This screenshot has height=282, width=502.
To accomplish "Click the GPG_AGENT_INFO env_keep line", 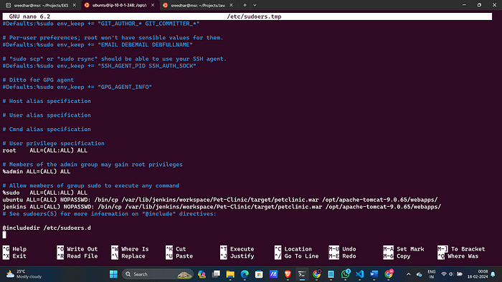I will pos(77,87).
